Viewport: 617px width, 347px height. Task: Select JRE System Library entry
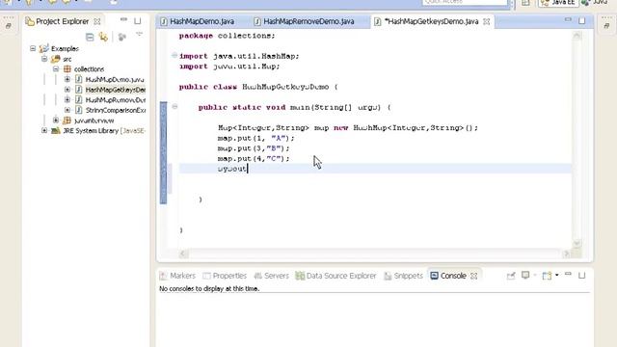[x=104, y=131]
